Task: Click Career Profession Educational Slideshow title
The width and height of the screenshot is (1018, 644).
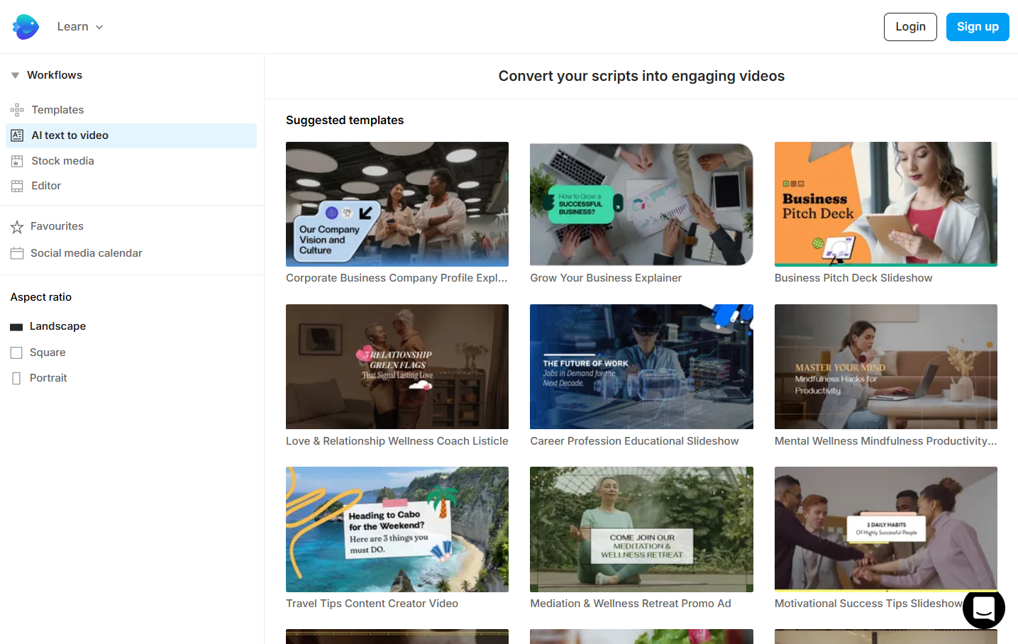Action: [634, 441]
